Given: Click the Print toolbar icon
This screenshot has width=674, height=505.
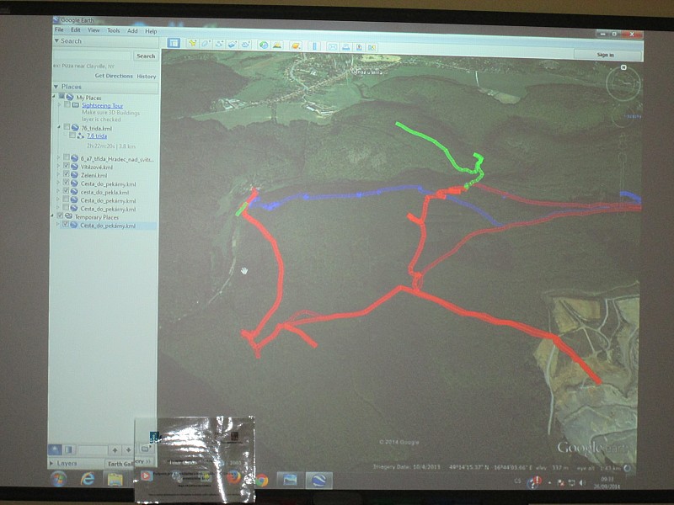Looking at the screenshot, I should [x=346, y=47].
